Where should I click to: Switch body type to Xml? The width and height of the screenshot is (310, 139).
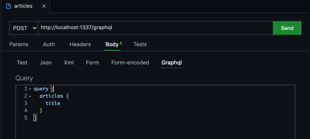69,63
